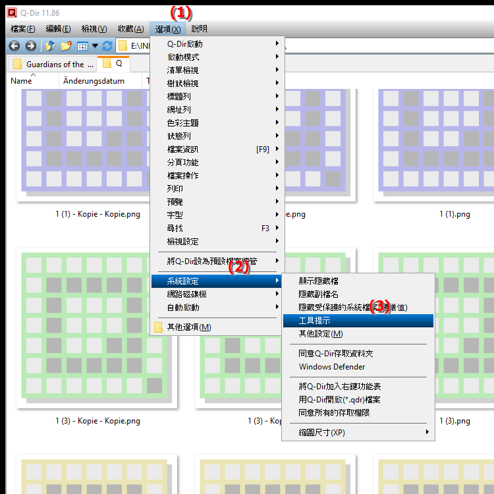
Task: Open 尋找 F3 submenu
Action: pyautogui.click(x=217, y=229)
